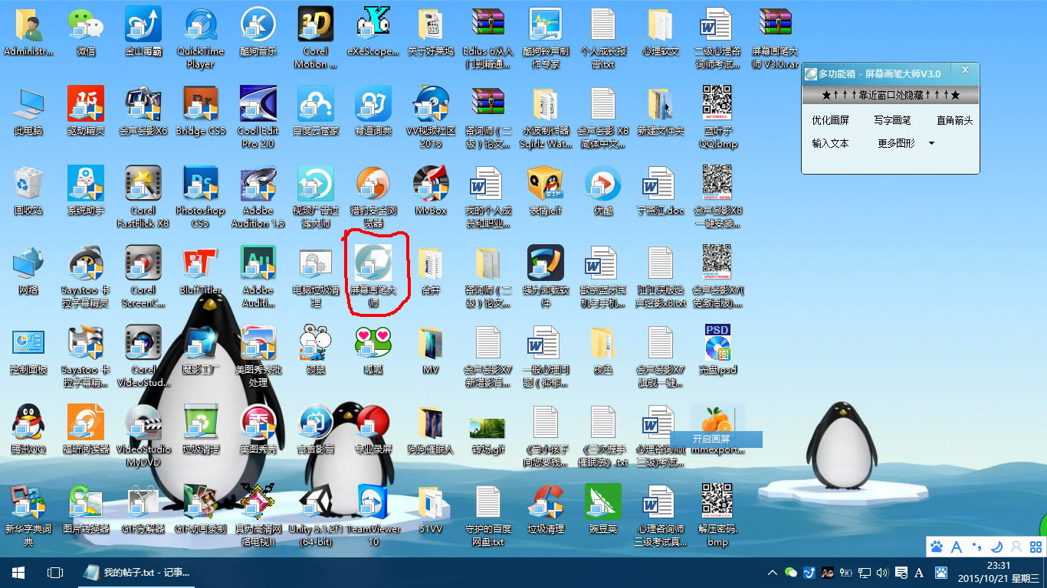The height and width of the screenshot is (588, 1047).
Task: Select the GIF分解器 desktop icon
Action: click(x=143, y=510)
